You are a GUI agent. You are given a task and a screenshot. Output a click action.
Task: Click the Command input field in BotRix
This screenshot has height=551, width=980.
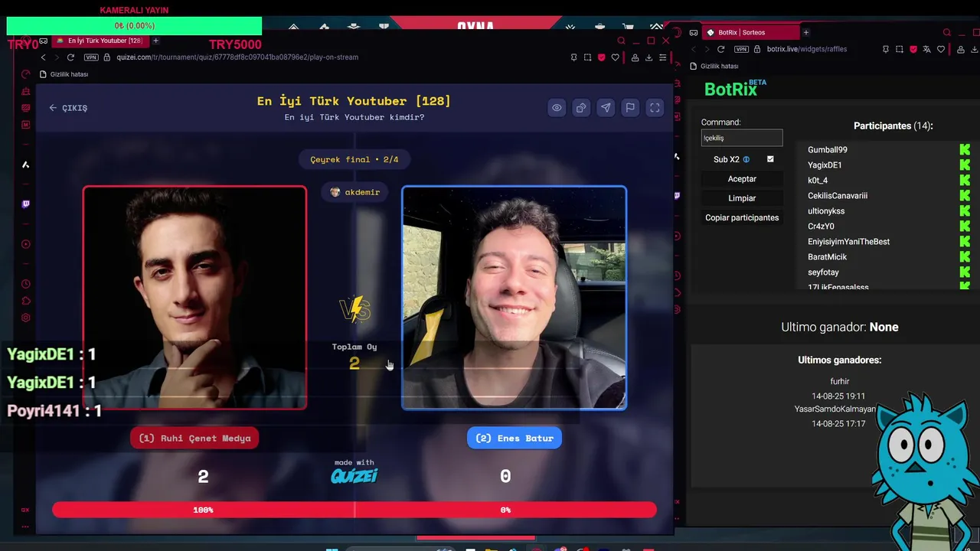tap(742, 138)
